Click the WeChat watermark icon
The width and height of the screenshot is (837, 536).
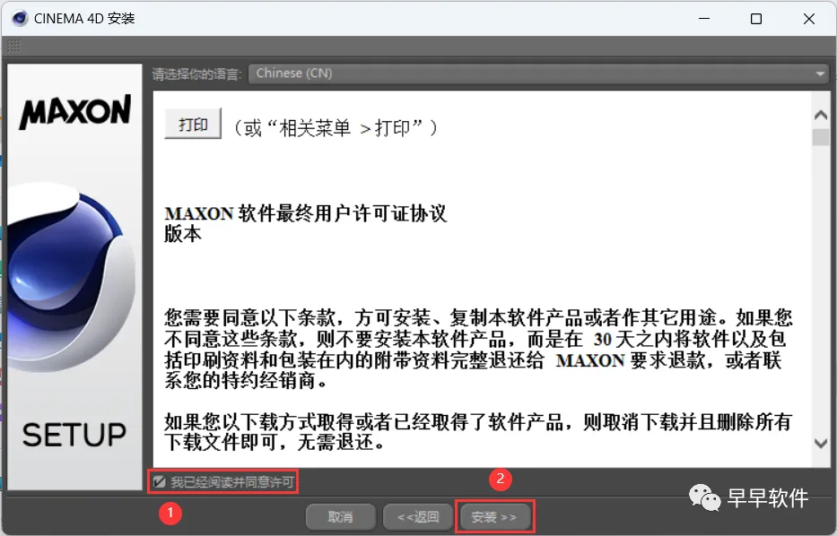[x=704, y=497]
